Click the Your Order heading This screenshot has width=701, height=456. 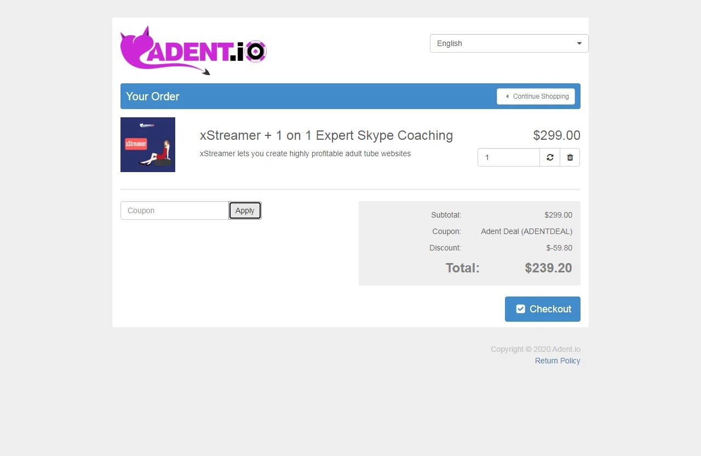153,96
